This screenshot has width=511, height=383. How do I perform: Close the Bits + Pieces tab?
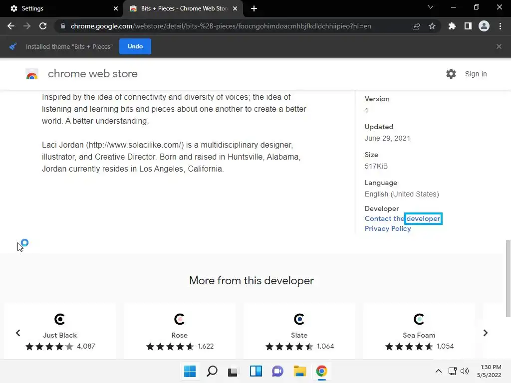click(x=235, y=8)
